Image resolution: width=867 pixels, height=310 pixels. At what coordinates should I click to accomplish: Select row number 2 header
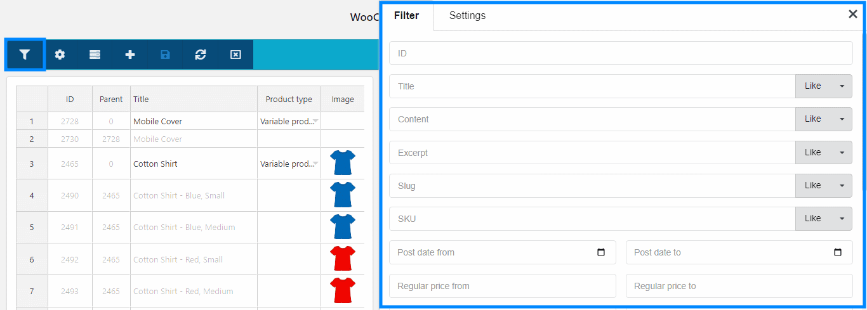[32, 139]
